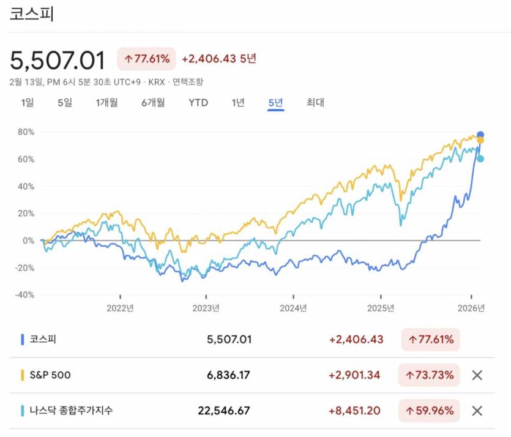The height and width of the screenshot is (437, 511).
Task: Switch to the 5일 range tab
Action: pyautogui.click(x=65, y=103)
